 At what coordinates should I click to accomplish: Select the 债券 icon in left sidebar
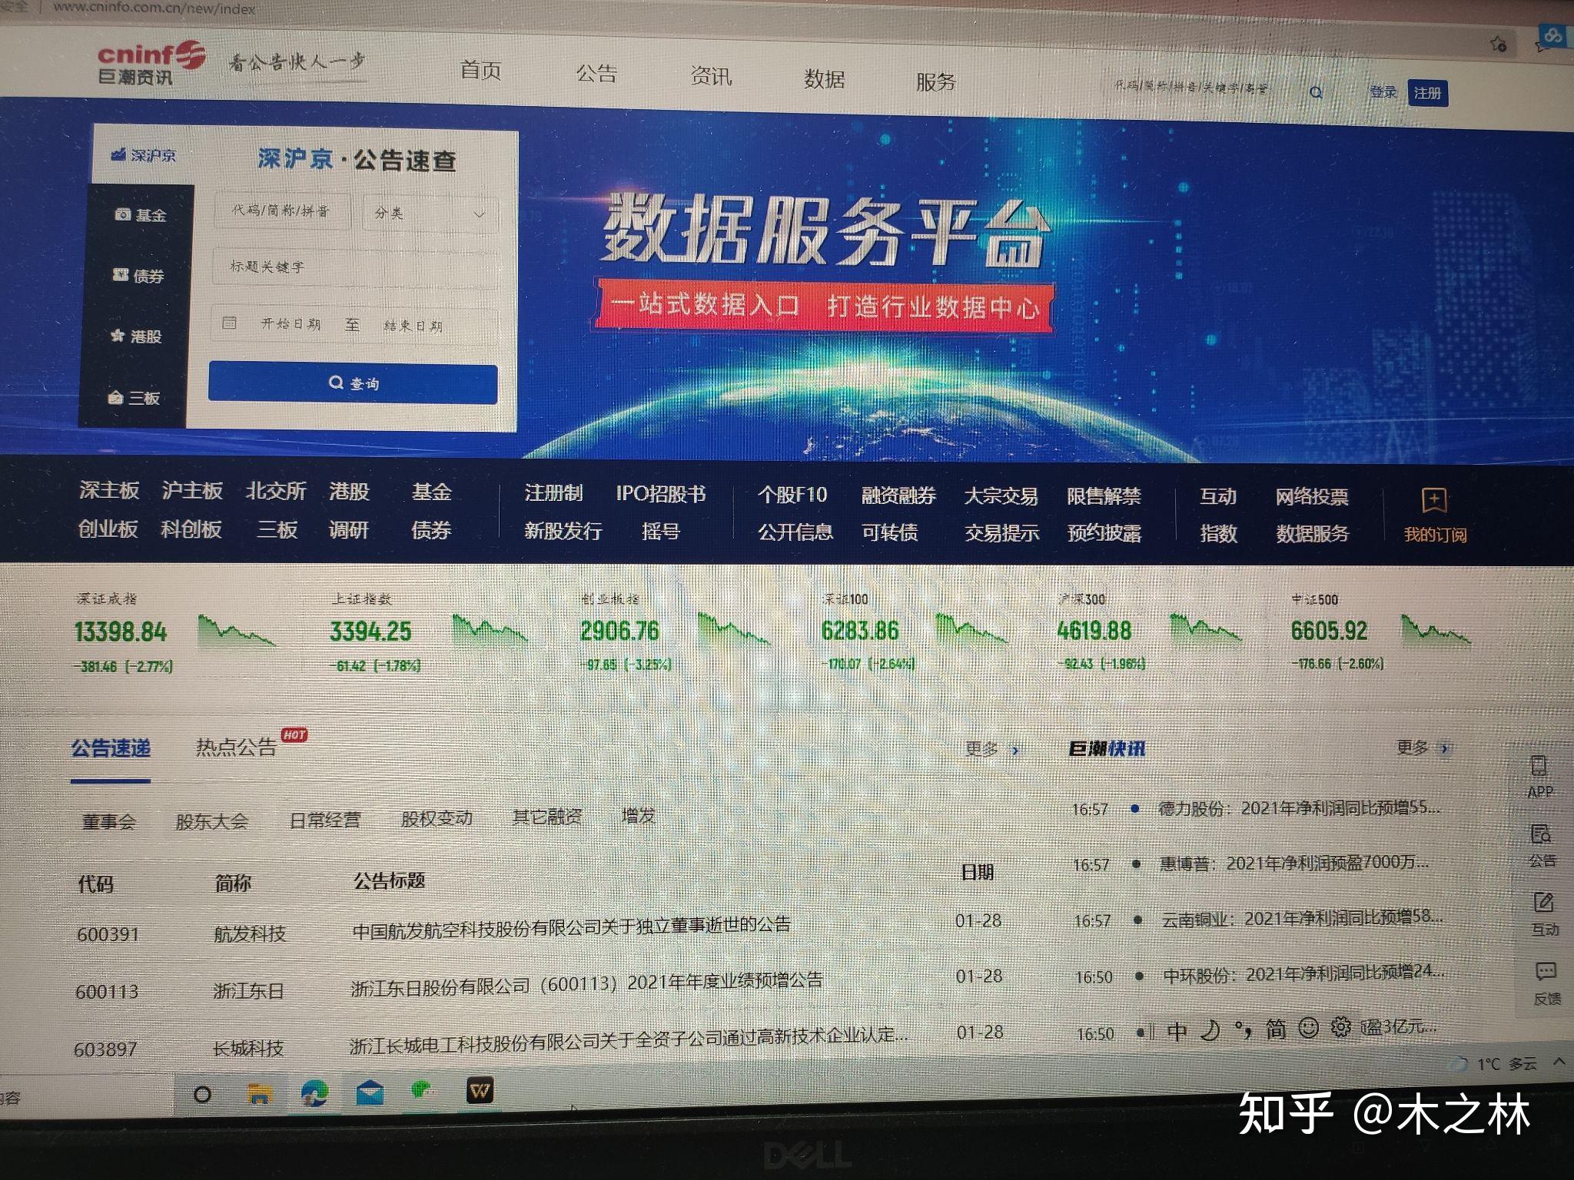pyautogui.click(x=121, y=277)
